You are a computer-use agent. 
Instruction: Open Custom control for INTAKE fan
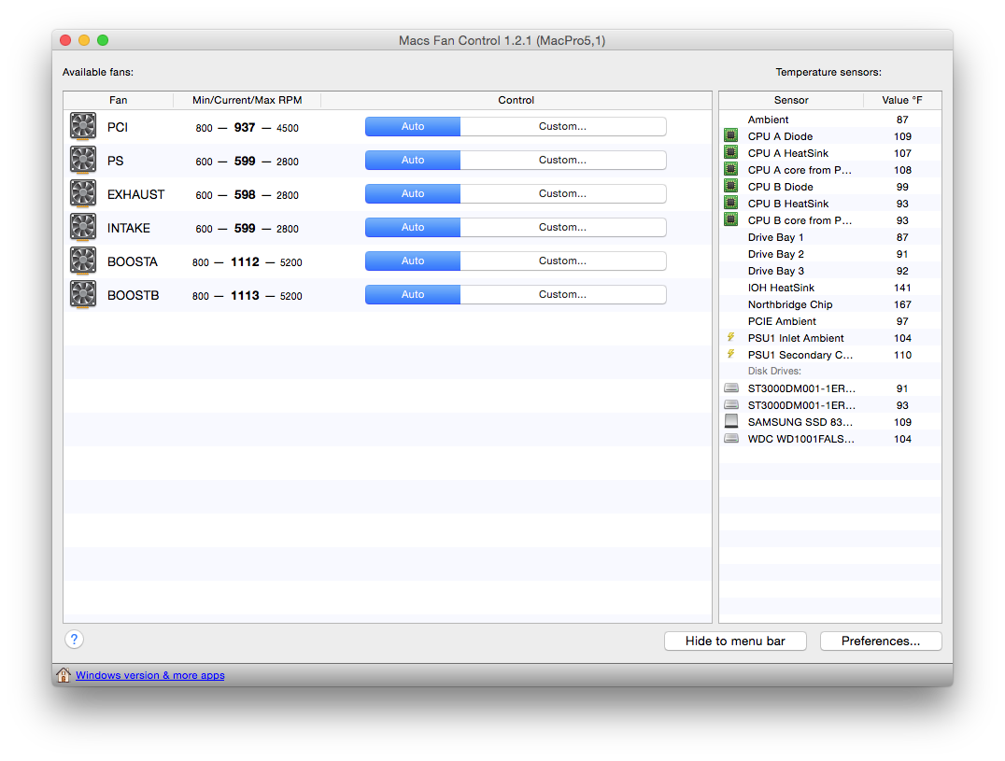point(563,228)
